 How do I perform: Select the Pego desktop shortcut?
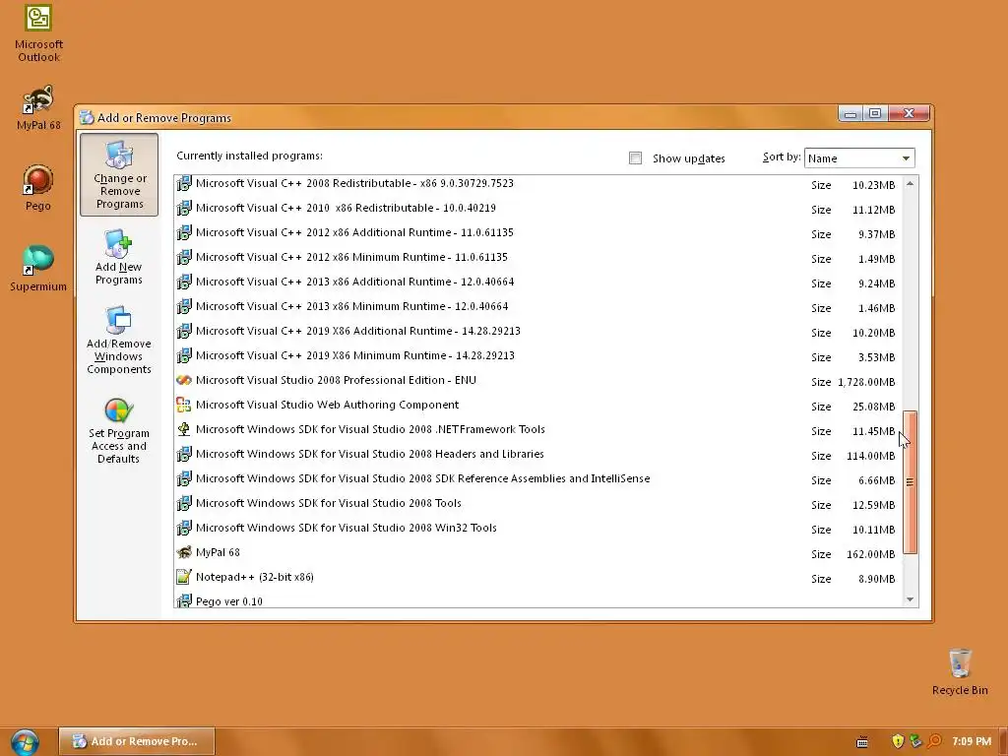click(38, 188)
